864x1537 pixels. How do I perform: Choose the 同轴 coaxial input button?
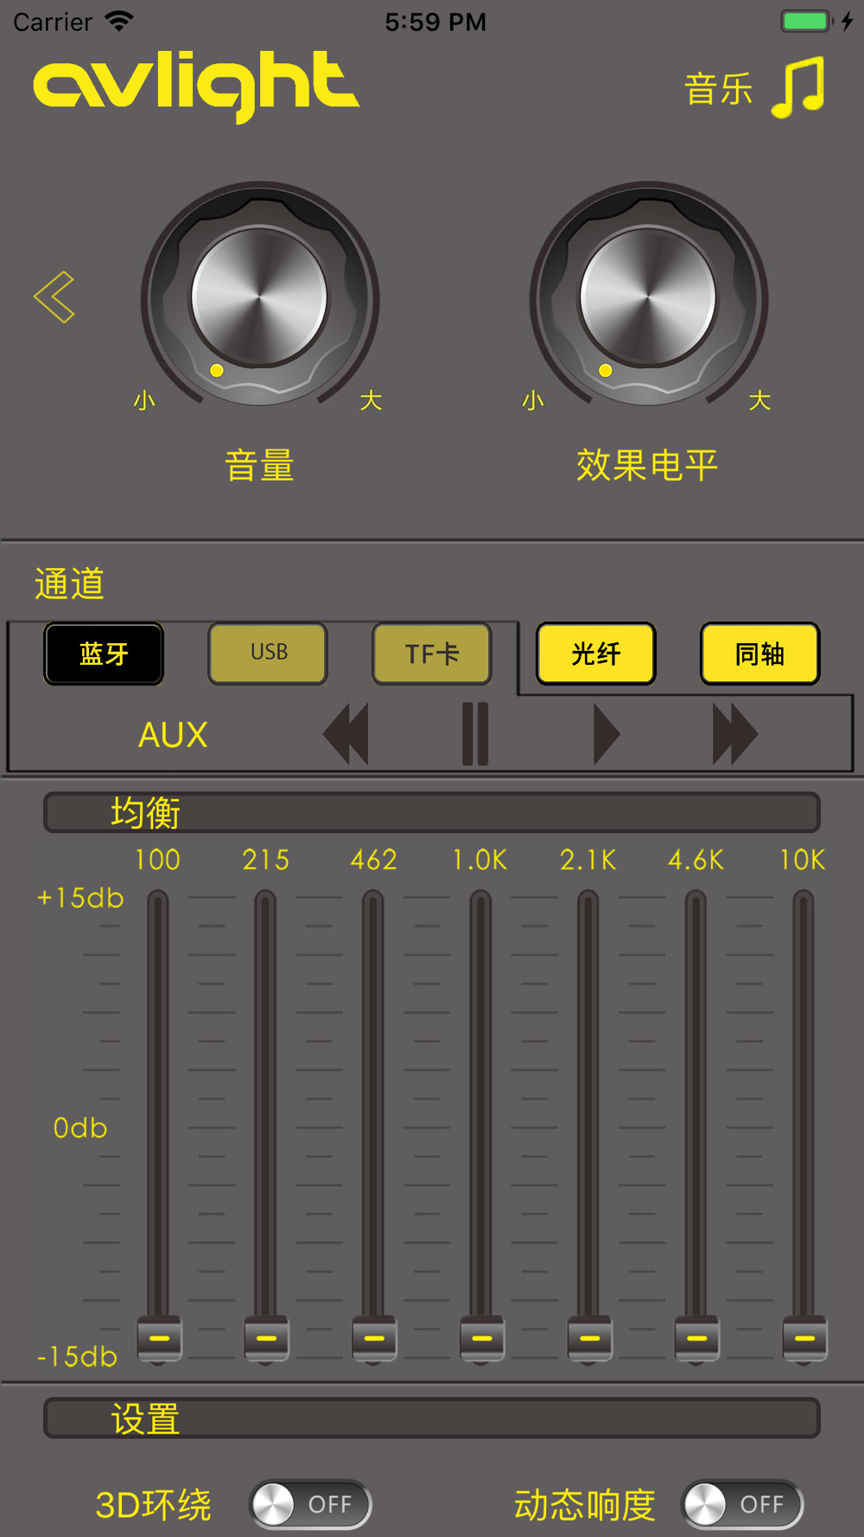tap(760, 654)
